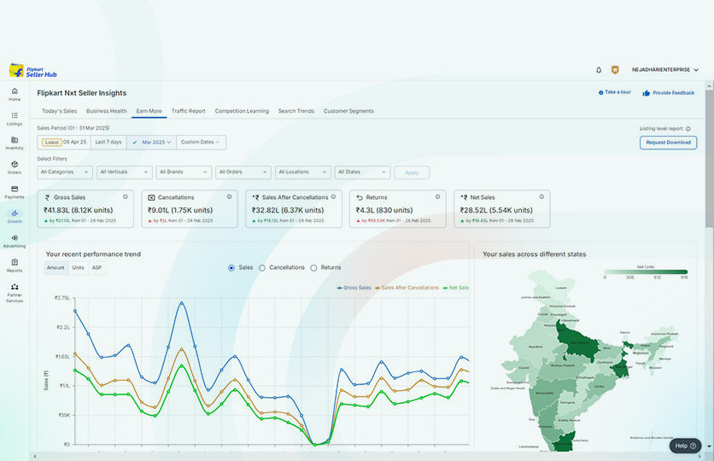Open Partner Services in the sidebar
714x461 pixels.
[15, 292]
